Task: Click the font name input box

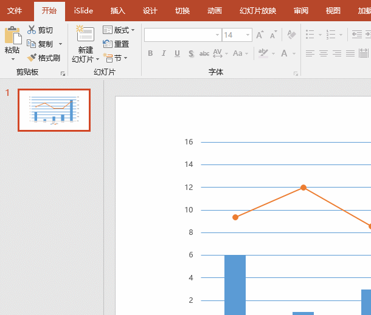Action: point(181,35)
